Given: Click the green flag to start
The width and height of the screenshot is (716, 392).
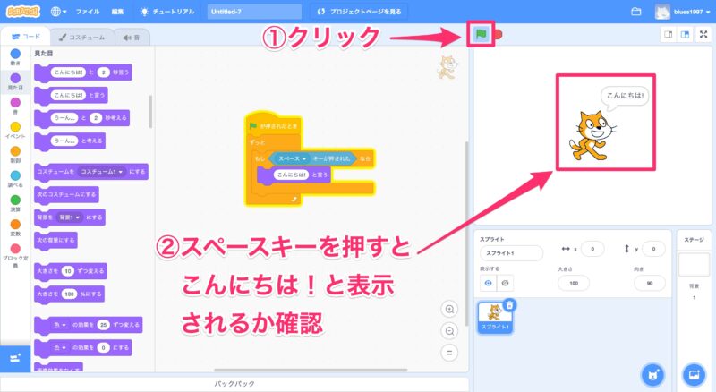Looking at the screenshot, I should (x=481, y=35).
